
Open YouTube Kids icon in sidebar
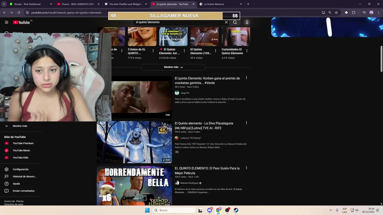[7, 158]
